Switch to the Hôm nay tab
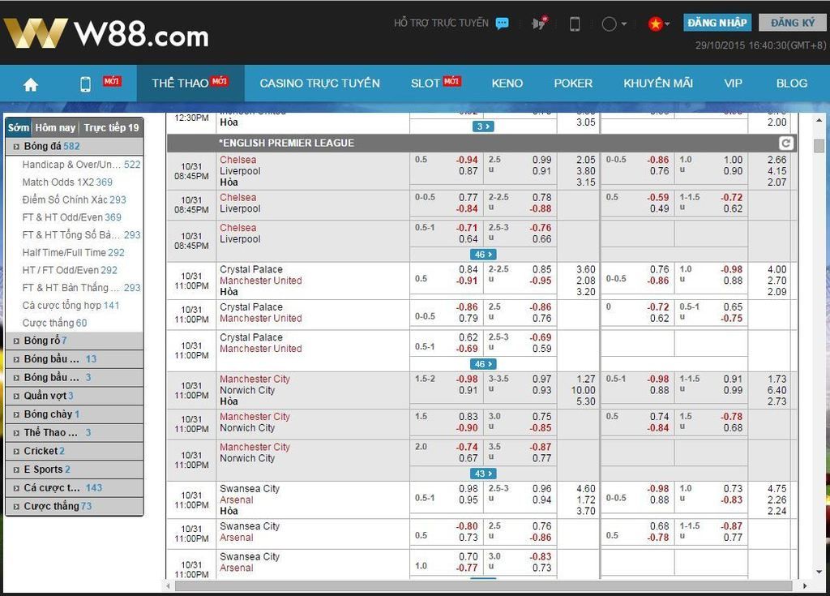 point(55,127)
